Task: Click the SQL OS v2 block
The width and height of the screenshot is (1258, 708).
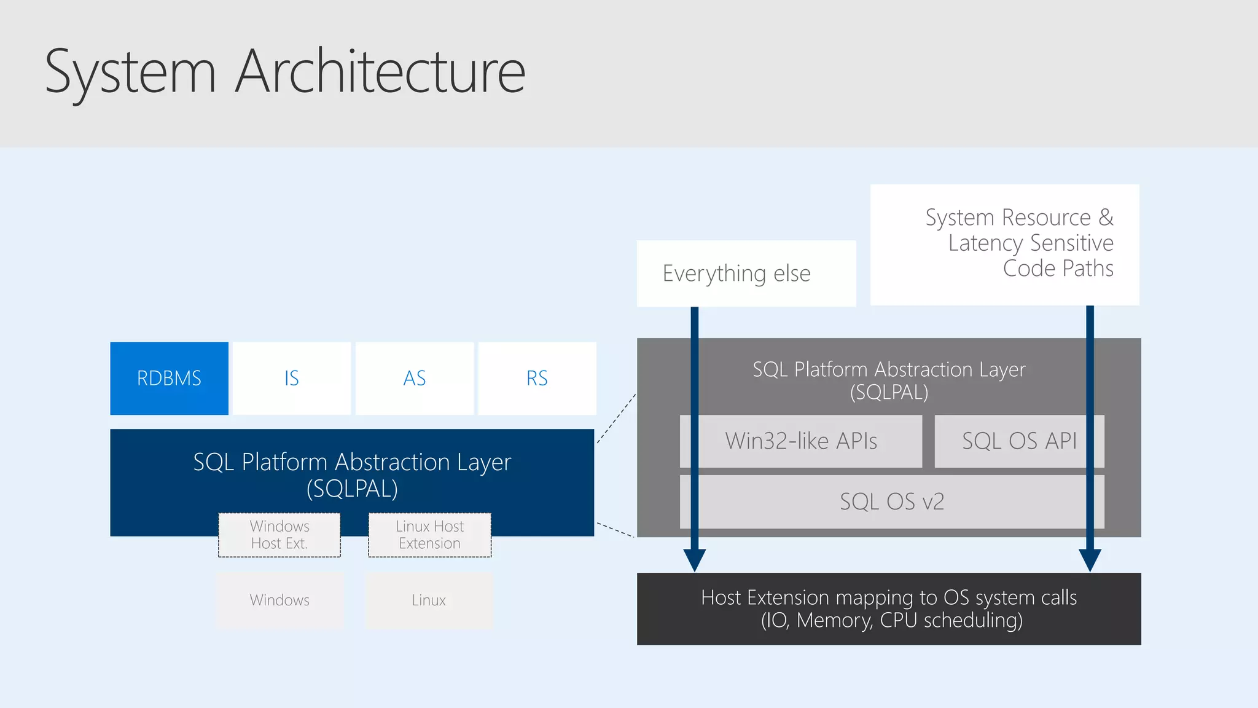Action: (x=891, y=502)
